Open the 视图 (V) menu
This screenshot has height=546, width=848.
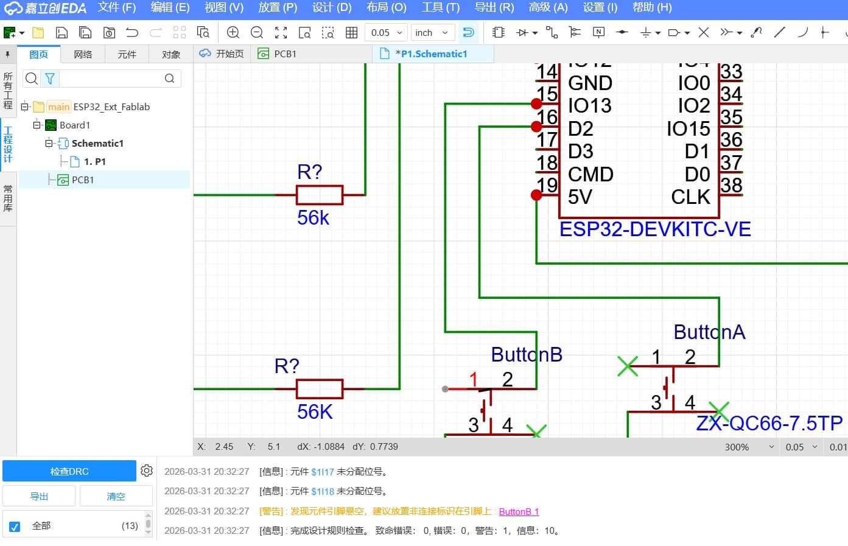tap(224, 7)
